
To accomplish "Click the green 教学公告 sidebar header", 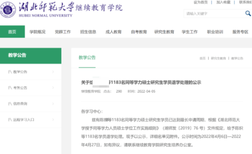I will tap(31, 56).
